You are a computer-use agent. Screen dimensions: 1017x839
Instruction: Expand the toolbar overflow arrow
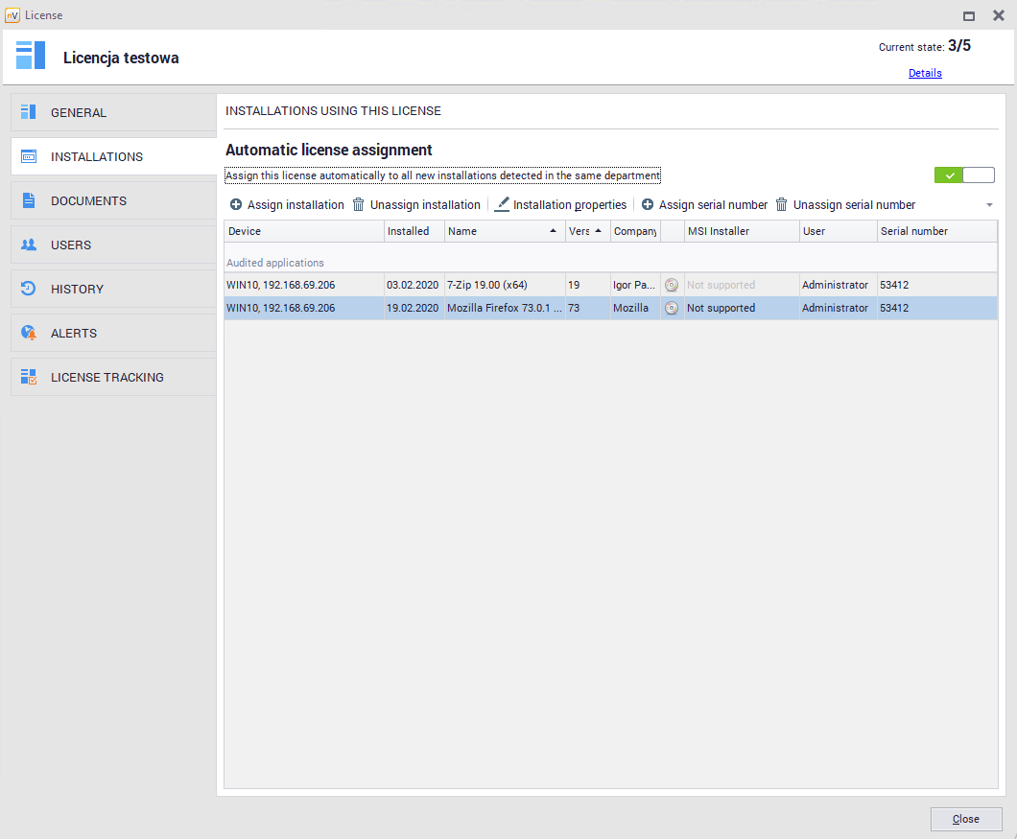[989, 205]
